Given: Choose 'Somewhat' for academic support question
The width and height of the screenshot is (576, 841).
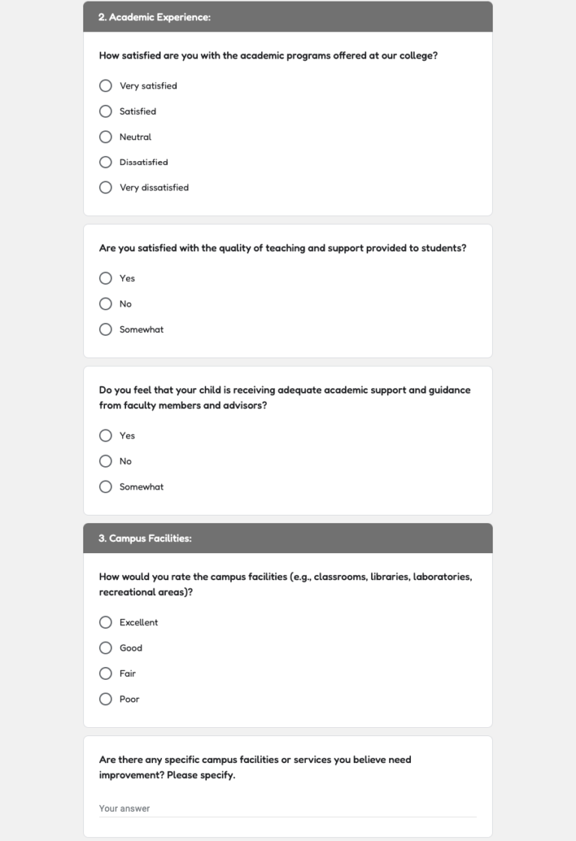Looking at the screenshot, I should click(x=106, y=486).
